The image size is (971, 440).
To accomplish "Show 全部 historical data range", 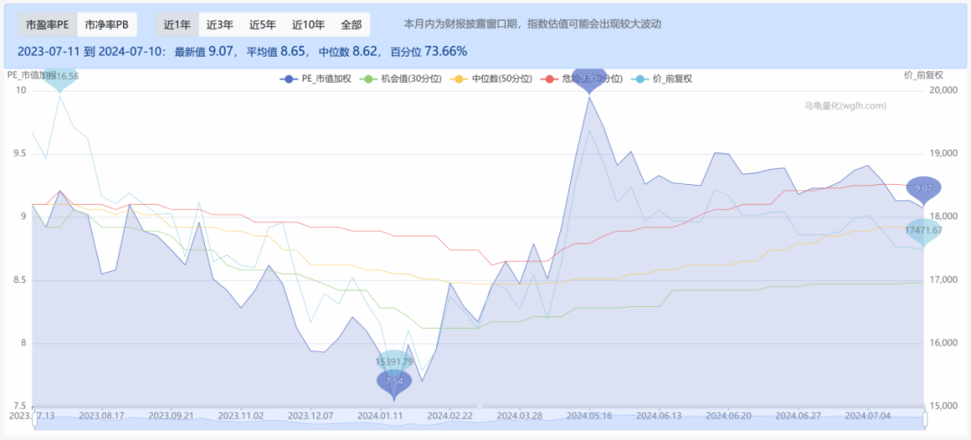I will point(351,25).
